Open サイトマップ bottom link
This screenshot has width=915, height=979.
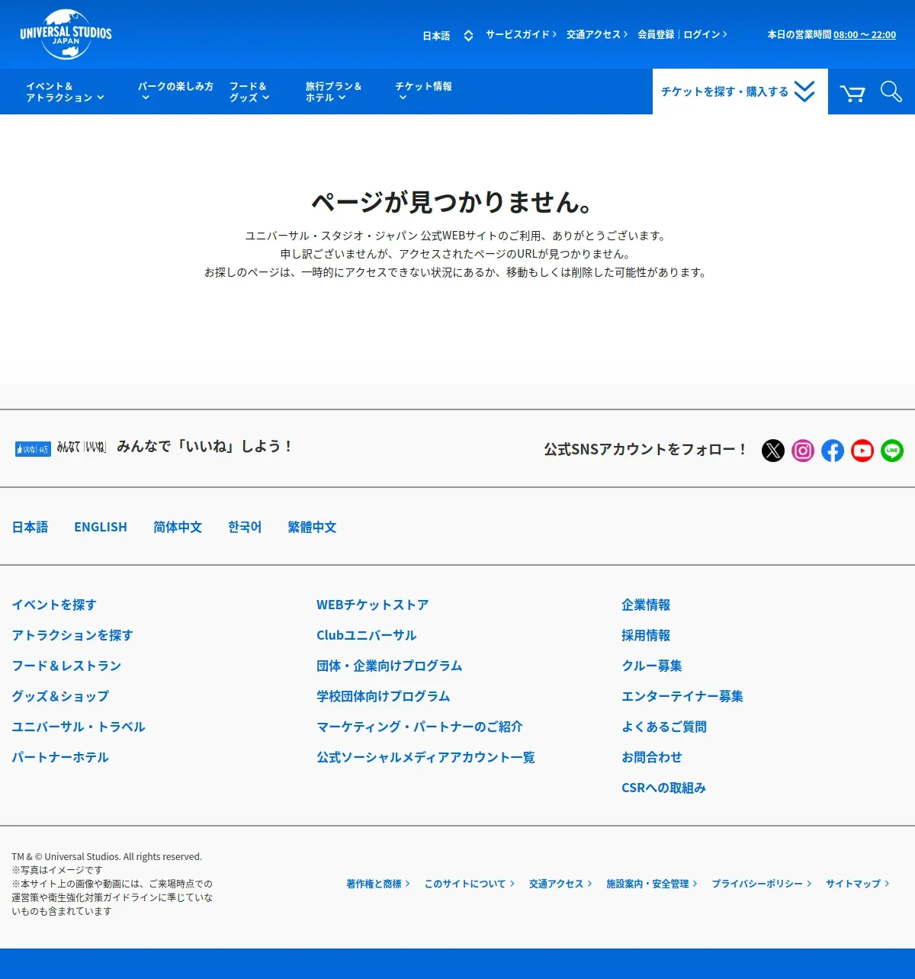tap(858, 884)
